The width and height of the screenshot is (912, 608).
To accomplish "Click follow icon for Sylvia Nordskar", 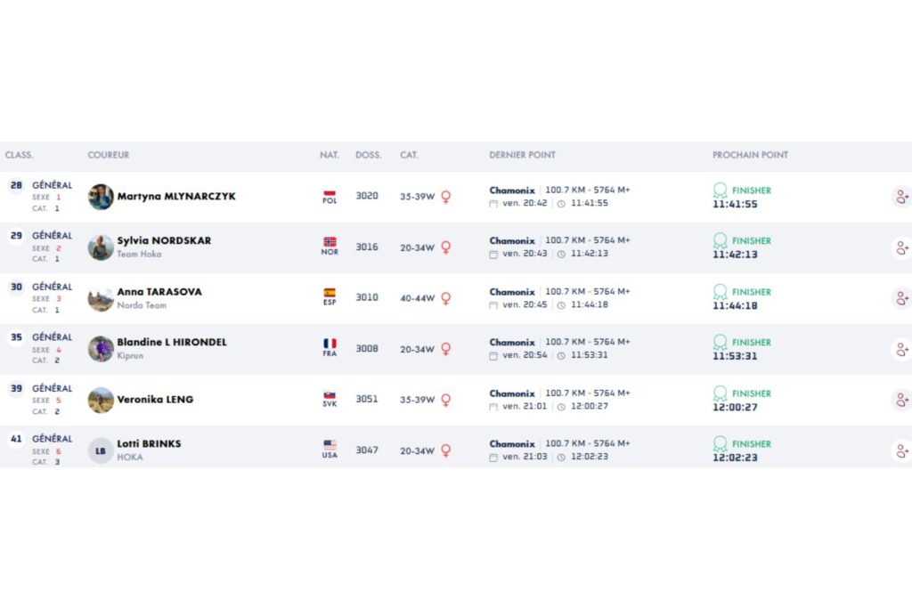I will click(901, 248).
